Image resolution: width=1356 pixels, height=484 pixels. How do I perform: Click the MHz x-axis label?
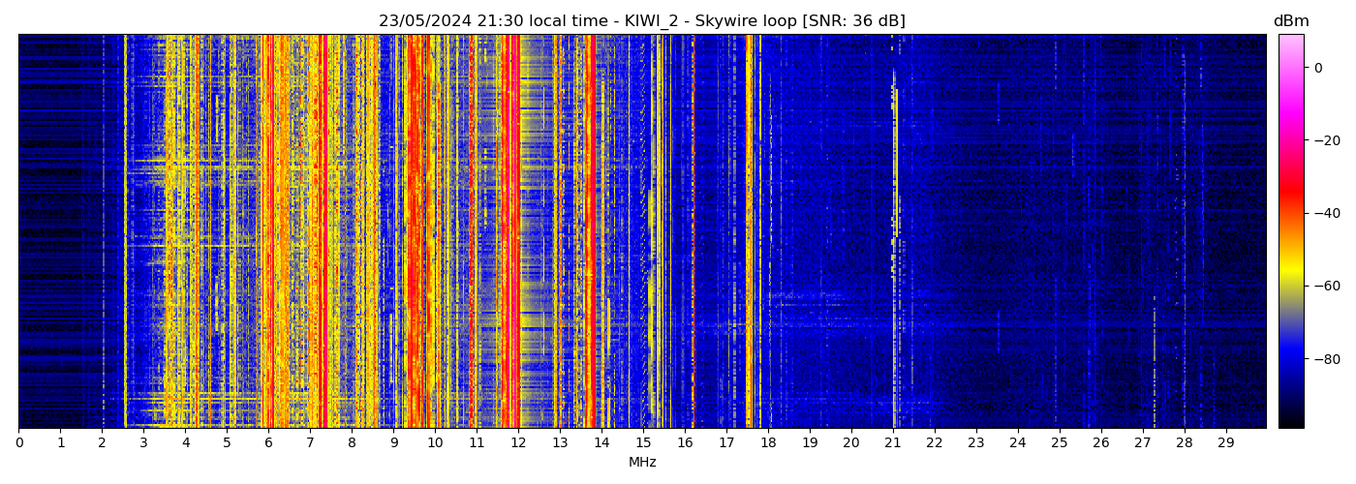(x=642, y=463)
